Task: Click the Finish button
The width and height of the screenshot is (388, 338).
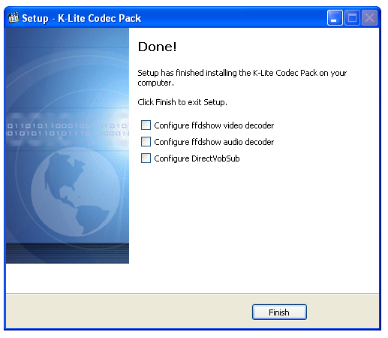Action: 279,312
